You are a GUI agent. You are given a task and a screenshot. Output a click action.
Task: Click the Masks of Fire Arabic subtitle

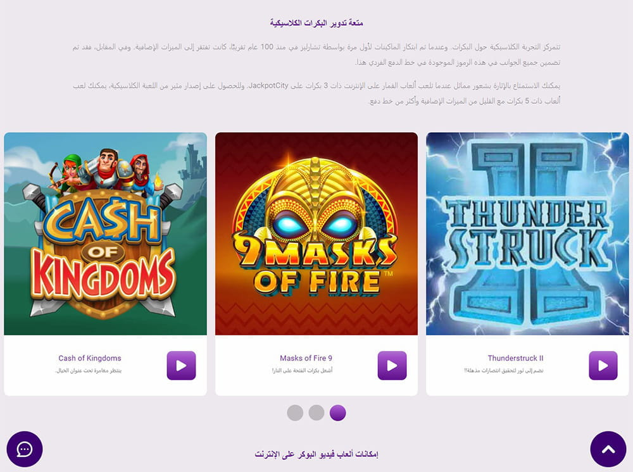pos(302,370)
